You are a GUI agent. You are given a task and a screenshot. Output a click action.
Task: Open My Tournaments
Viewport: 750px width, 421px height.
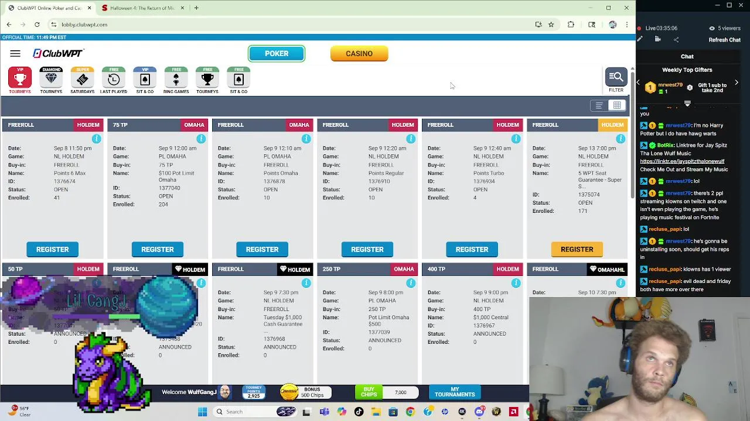455,392
